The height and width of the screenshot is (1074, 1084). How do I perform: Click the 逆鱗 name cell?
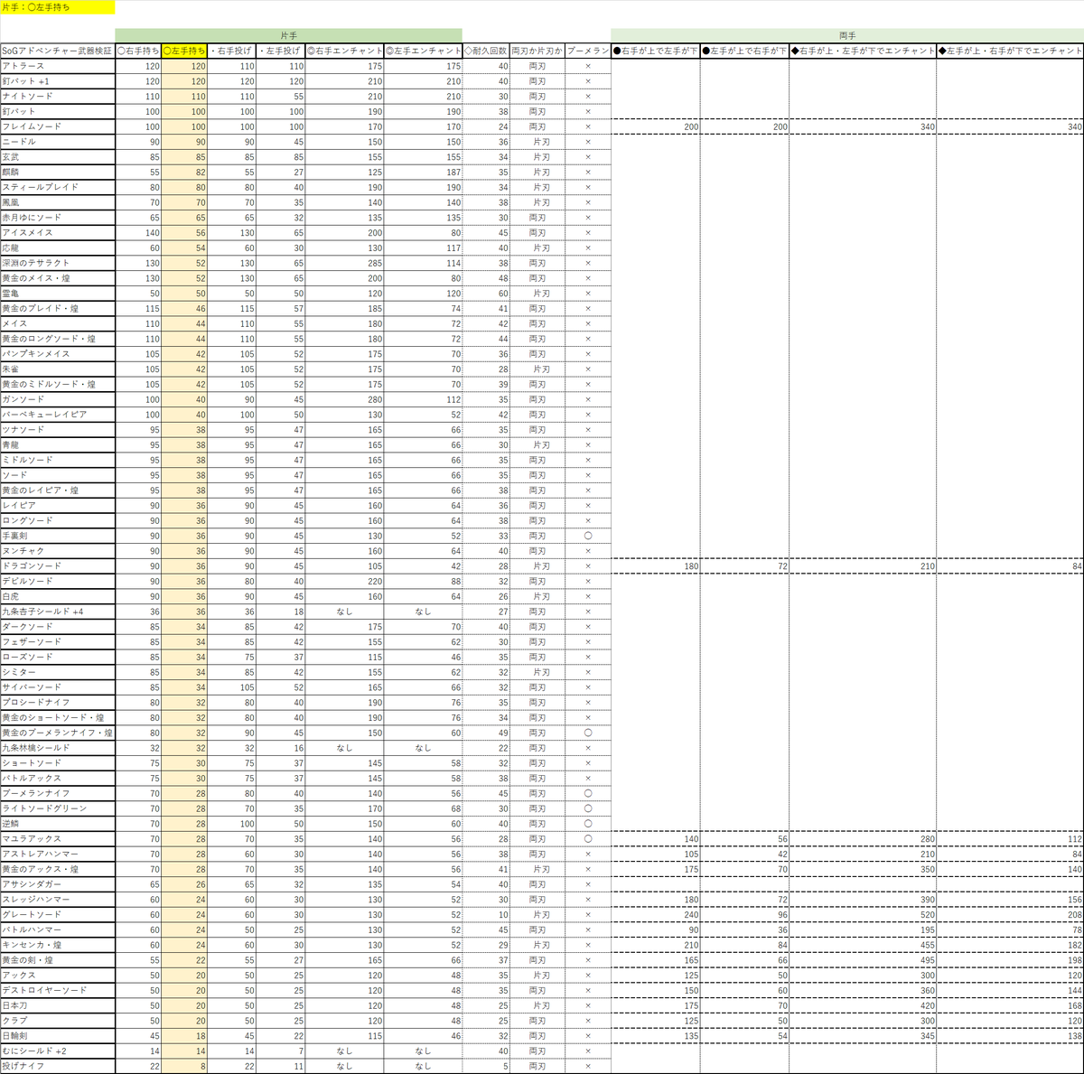click(58, 824)
